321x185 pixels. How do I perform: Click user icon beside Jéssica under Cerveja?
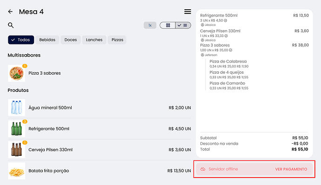pyautogui.click(x=202, y=40)
